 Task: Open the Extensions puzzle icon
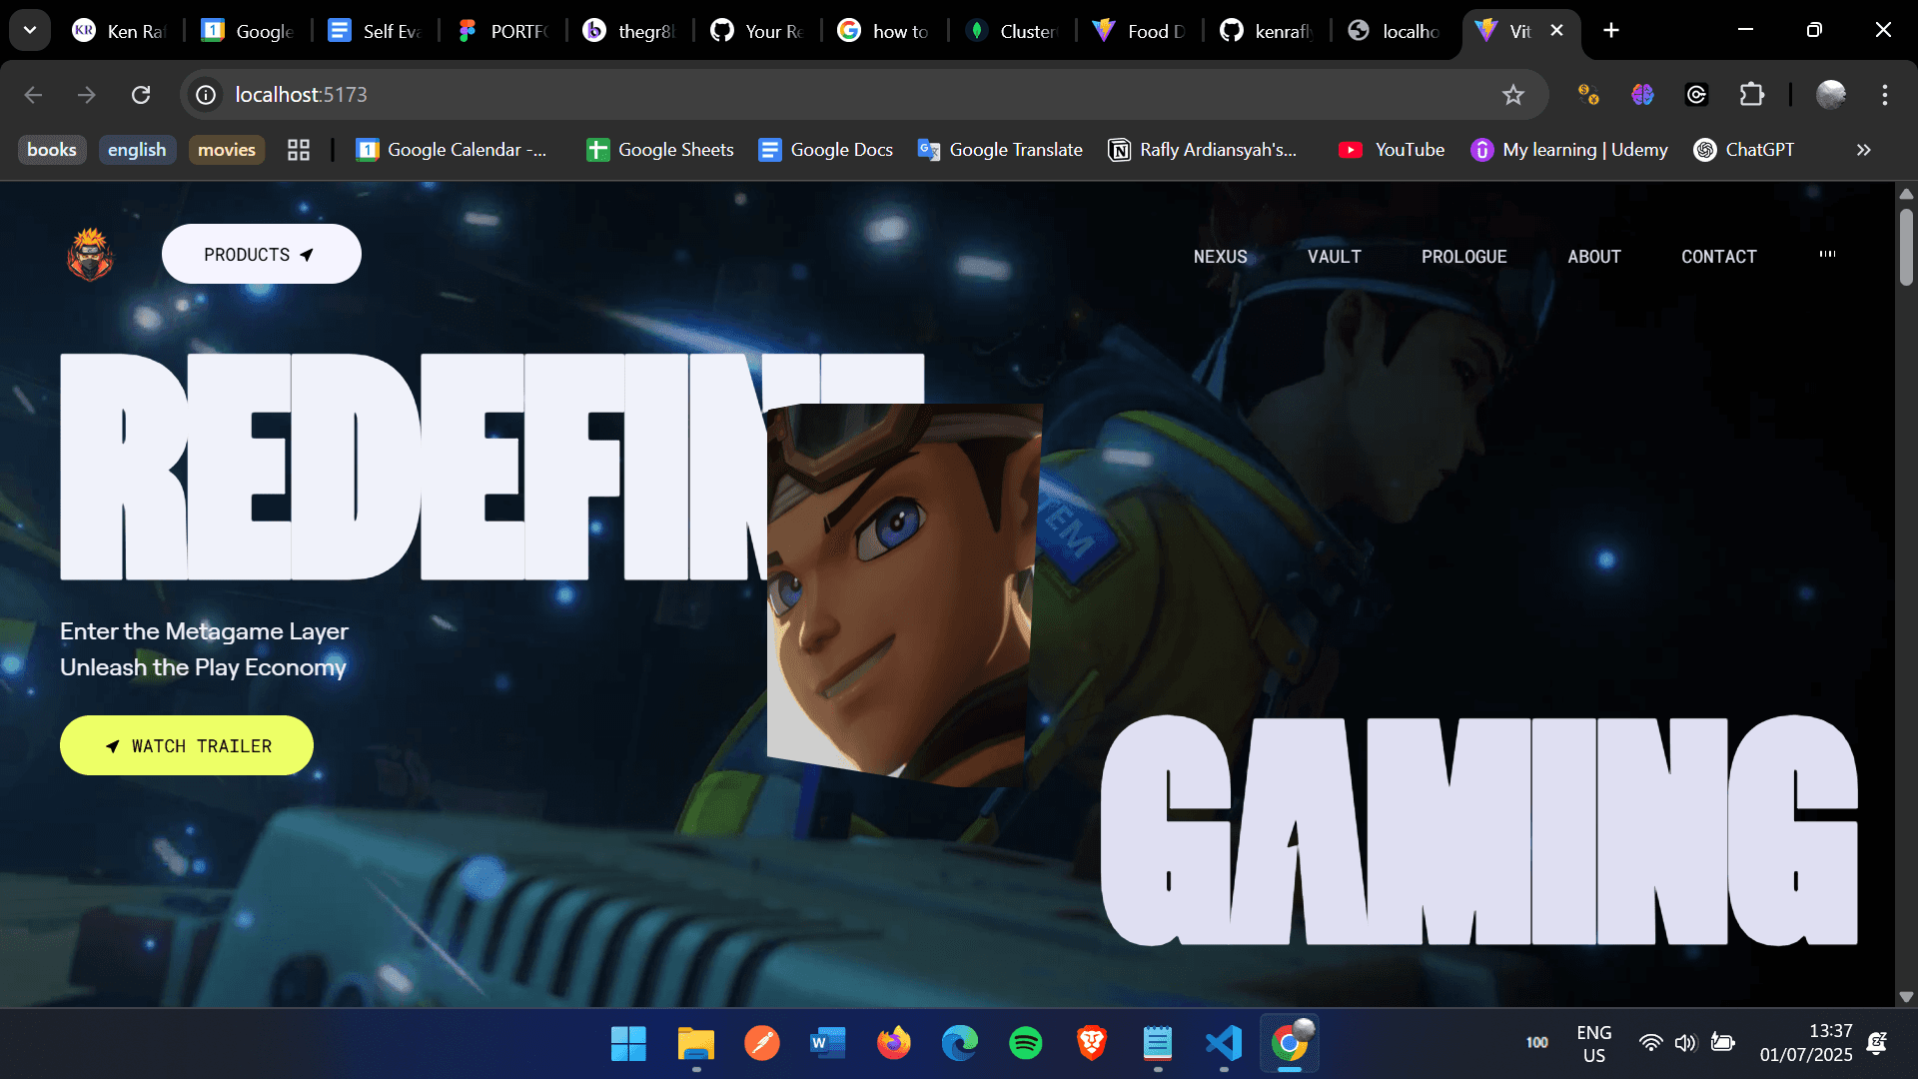pyautogui.click(x=1751, y=95)
